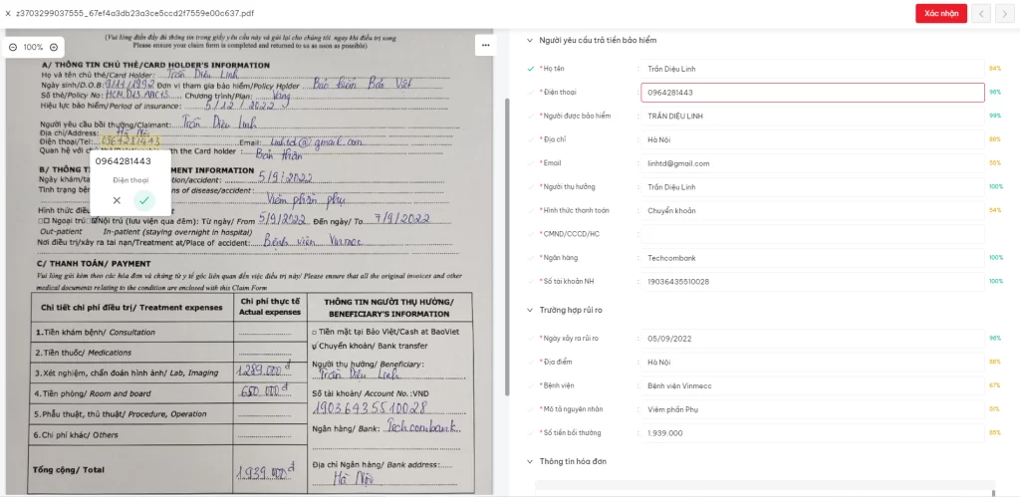Reject the Điện thoại popup value with X
Viewport: 1020px width, 497px height.
(x=117, y=200)
